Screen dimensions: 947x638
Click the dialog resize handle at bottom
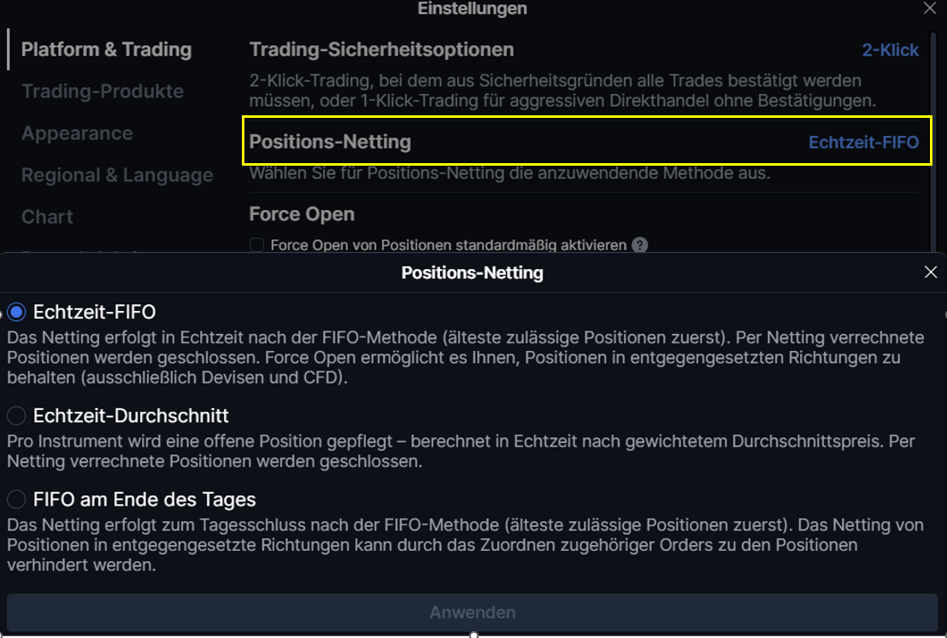click(474, 635)
